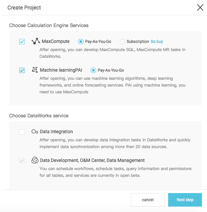Screen dimensions: 207x212
Task: Click the Data Development, O&M Center label
Action: [x=92, y=160]
